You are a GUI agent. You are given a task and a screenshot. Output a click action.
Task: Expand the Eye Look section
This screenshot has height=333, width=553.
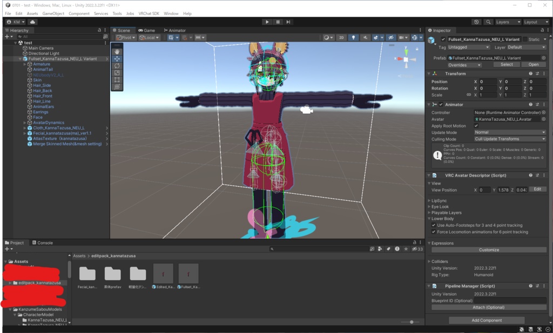pos(429,207)
